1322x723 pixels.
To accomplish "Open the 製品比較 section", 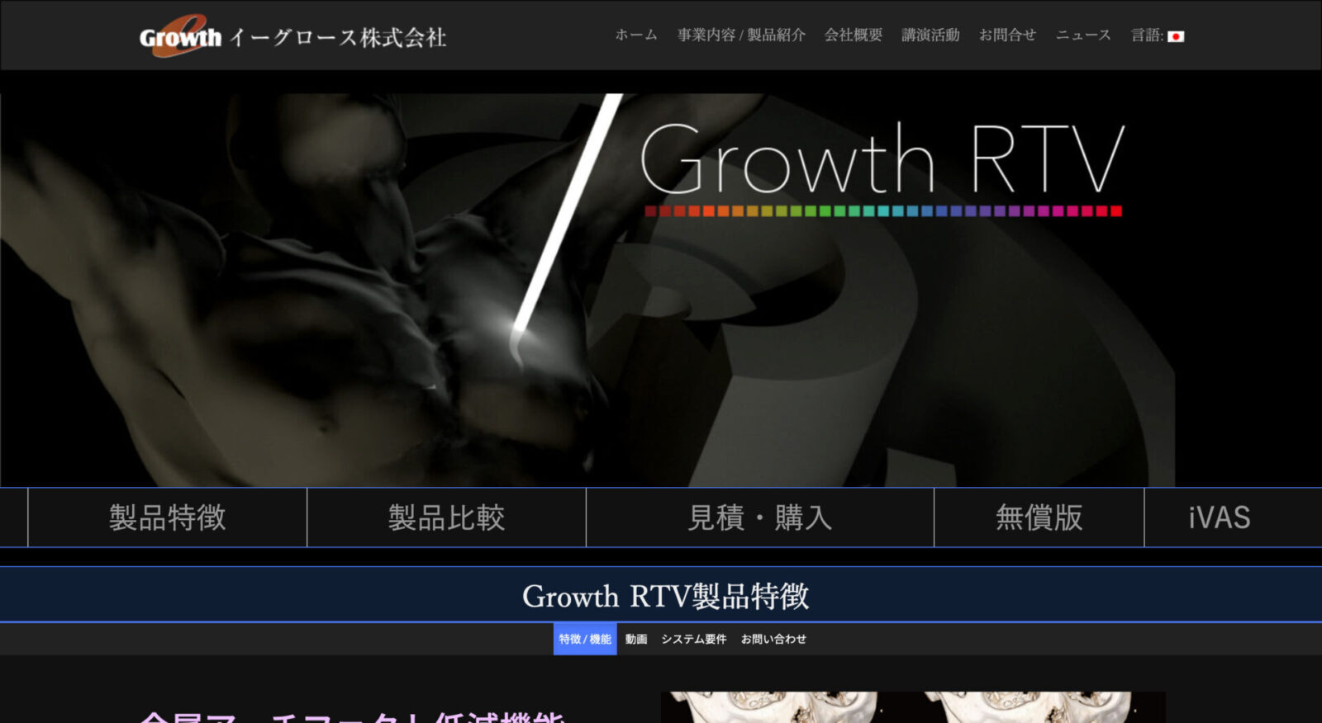I will [x=446, y=517].
